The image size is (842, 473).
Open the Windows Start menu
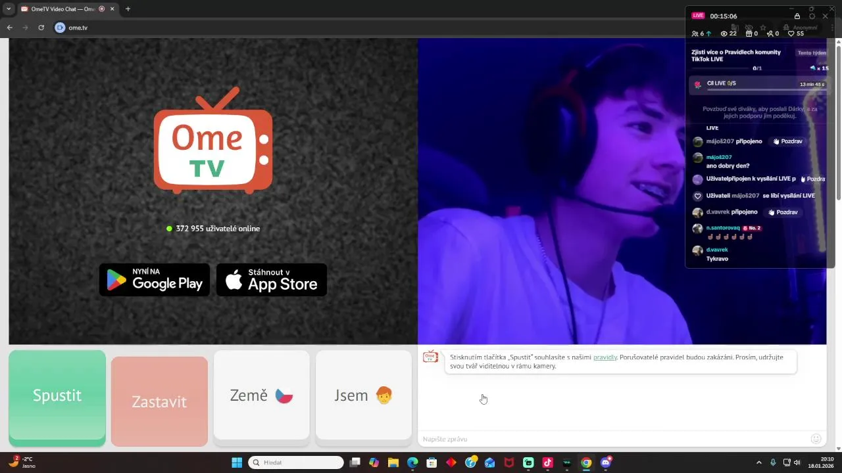[x=237, y=462]
